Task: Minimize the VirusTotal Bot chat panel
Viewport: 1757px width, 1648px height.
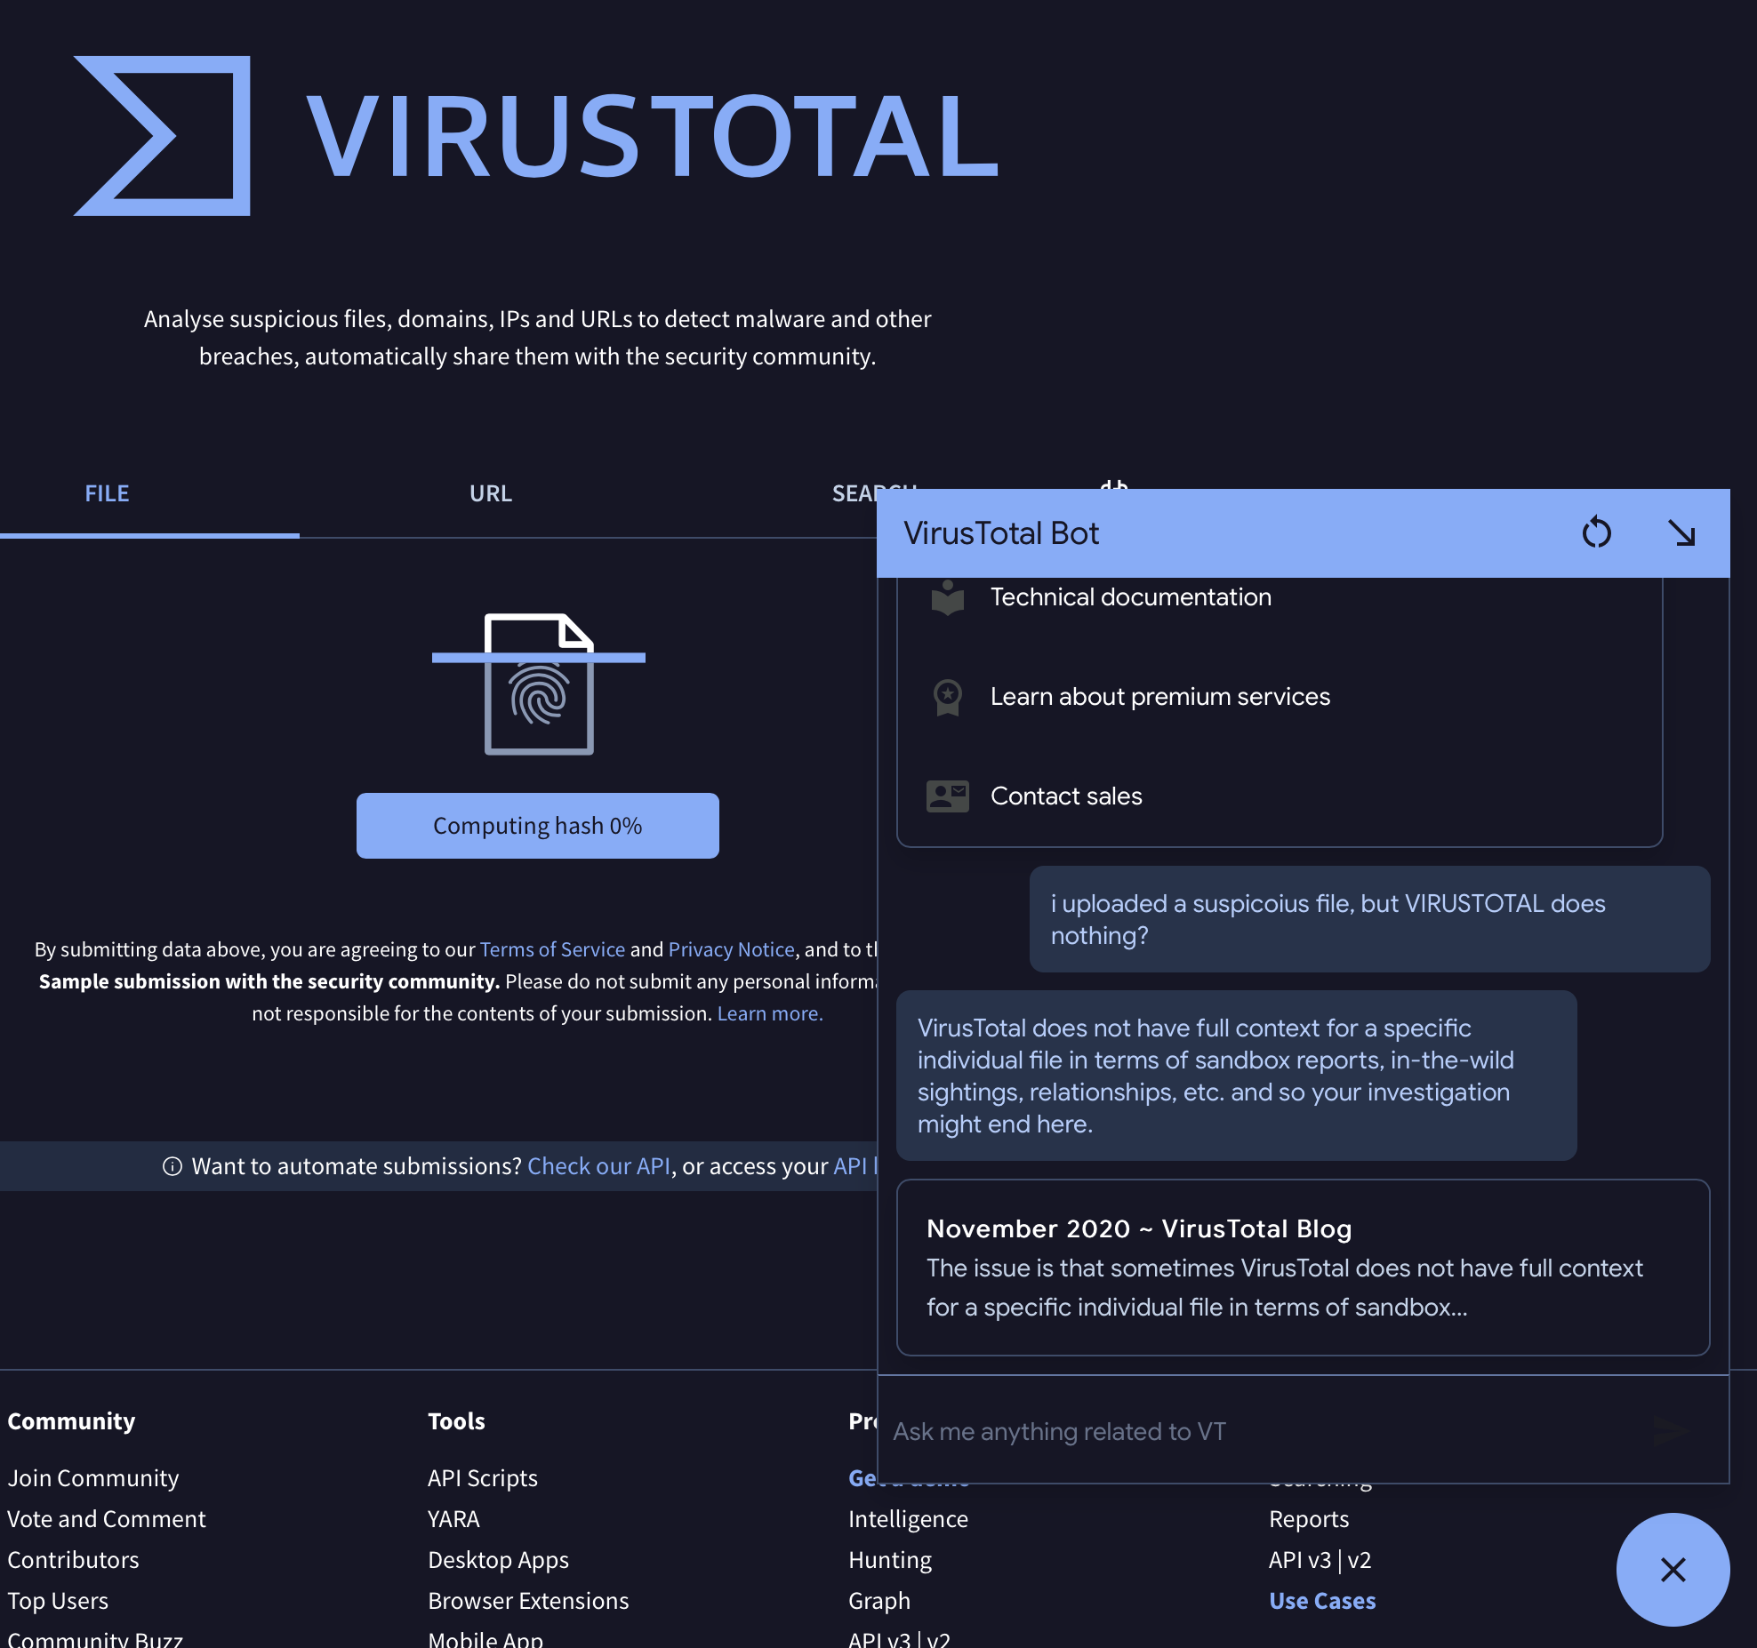Action: 1681,532
